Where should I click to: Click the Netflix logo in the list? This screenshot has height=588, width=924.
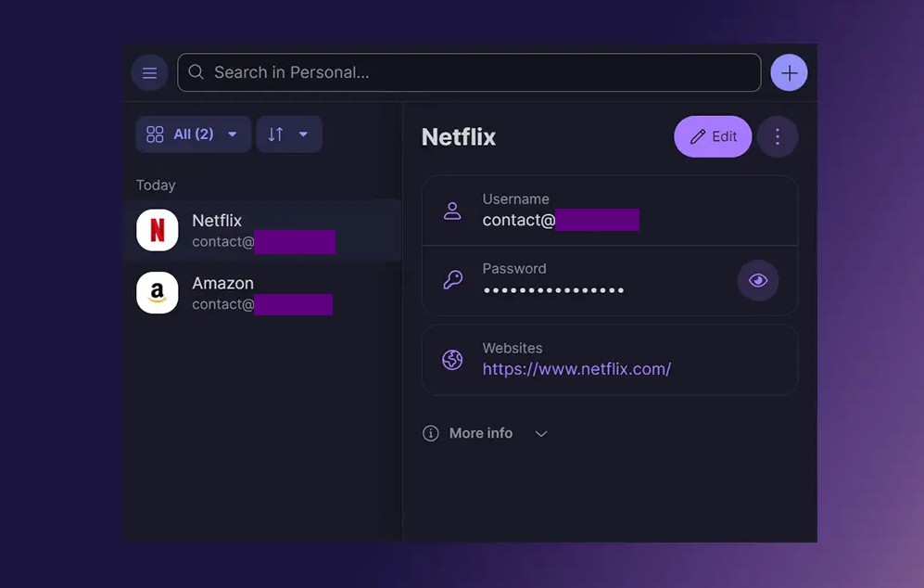[x=158, y=230]
